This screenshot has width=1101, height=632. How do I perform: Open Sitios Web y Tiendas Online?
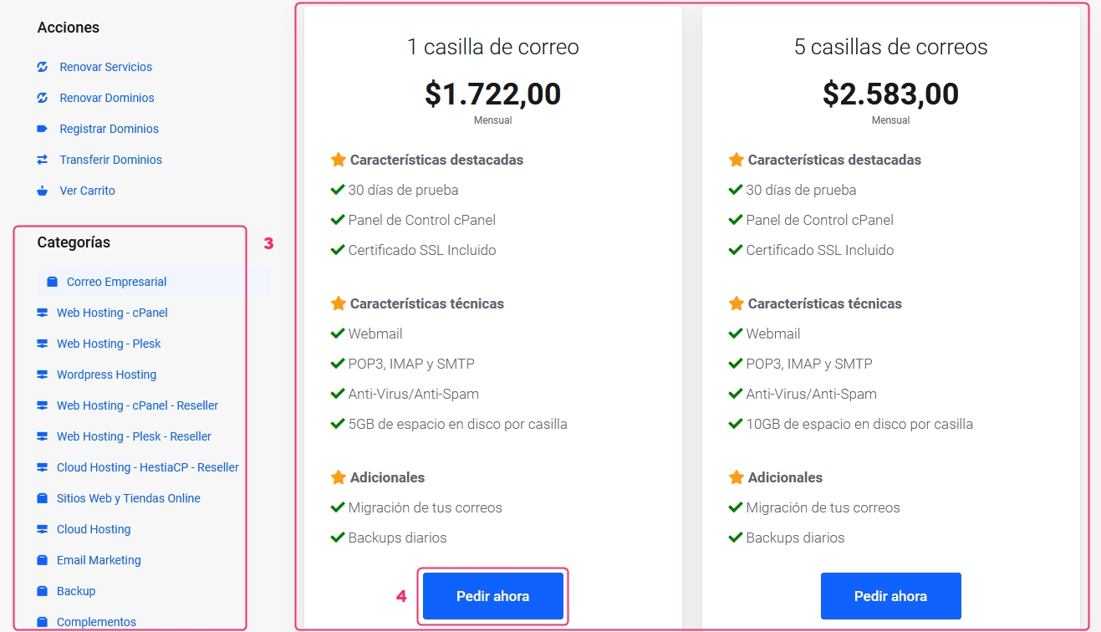click(129, 498)
